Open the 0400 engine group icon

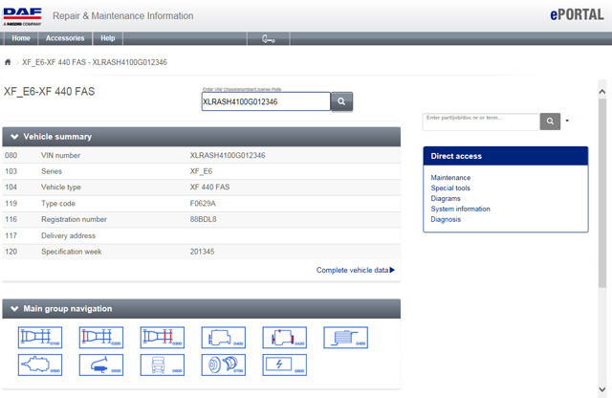223,337
